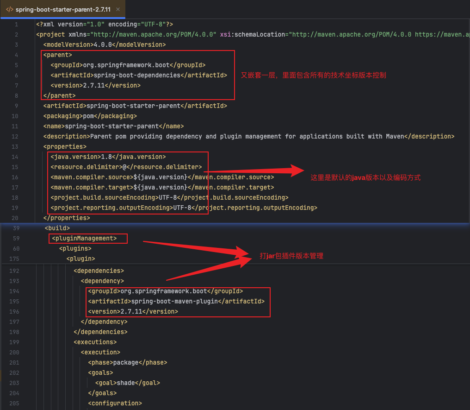Click project.build.sourceEncoding UTF-8 line
Screen dimensions: 470x410
pos(169,198)
